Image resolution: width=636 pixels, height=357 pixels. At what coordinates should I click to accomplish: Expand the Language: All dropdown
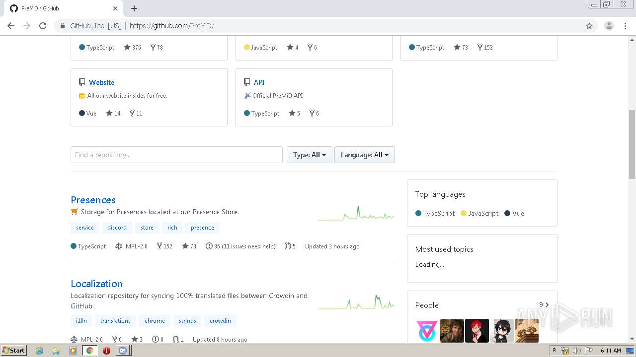(365, 155)
